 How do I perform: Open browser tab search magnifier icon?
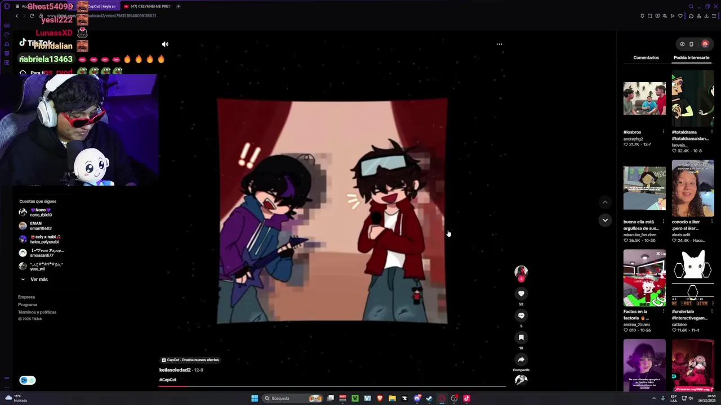tap(691, 6)
